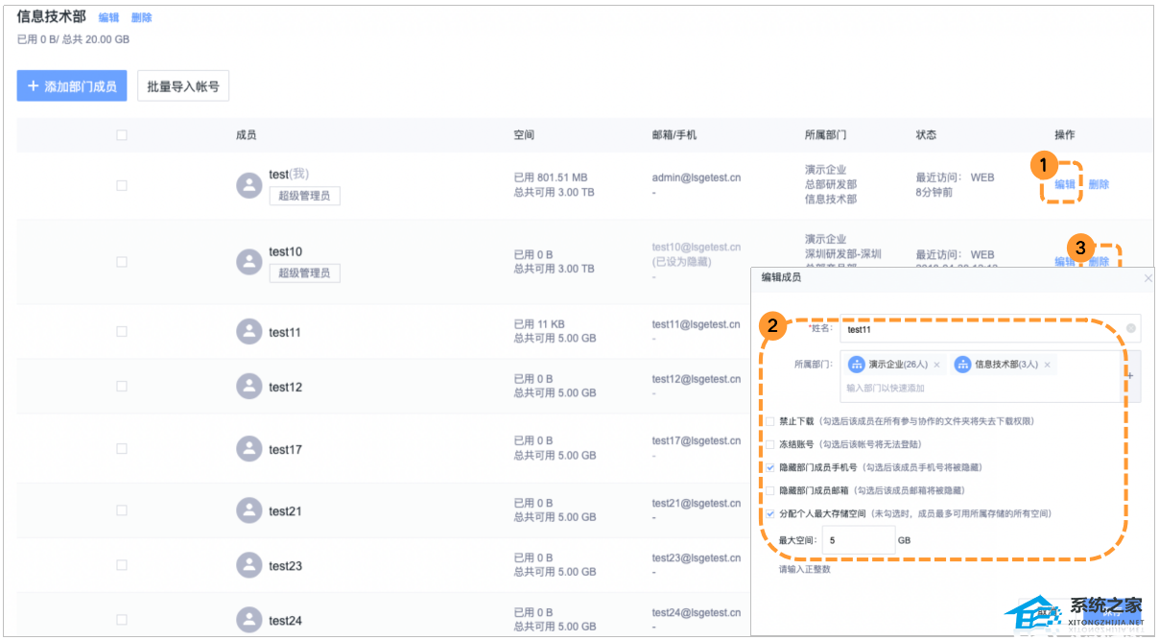Click the email test24@lsgetest.cn

(x=697, y=612)
